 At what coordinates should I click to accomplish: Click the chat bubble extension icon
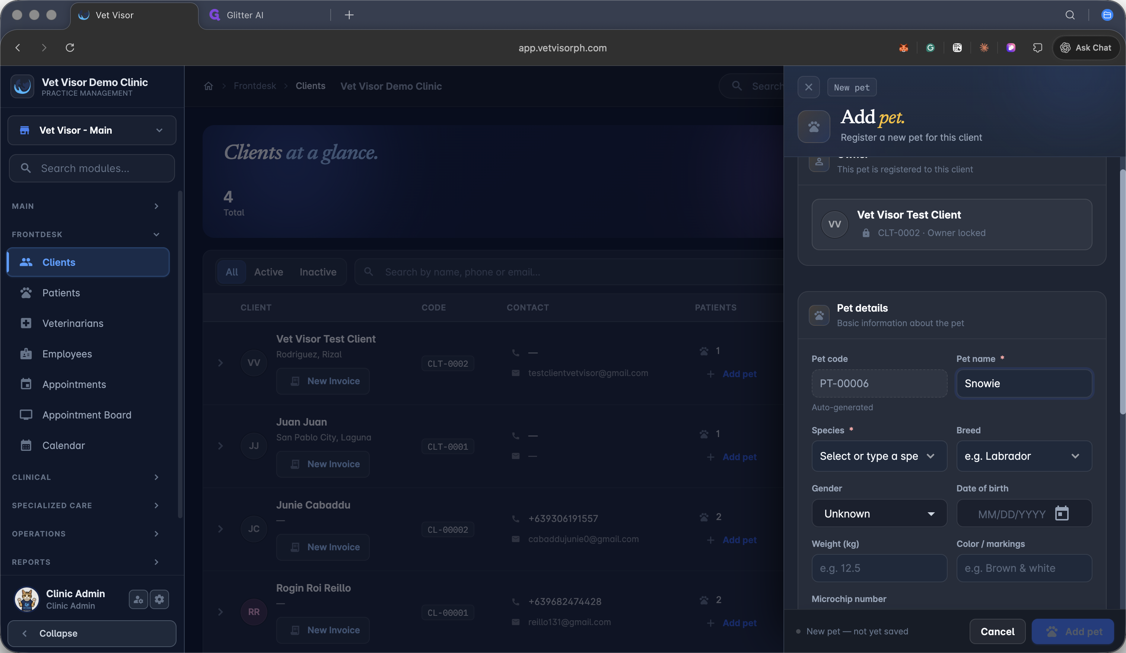(x=1037, y=48)
